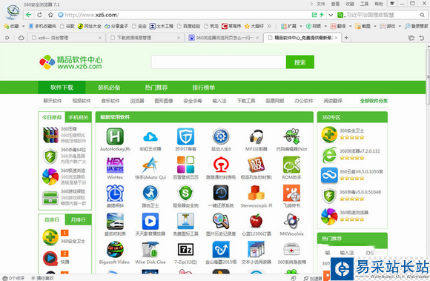Click the 360压缩 books icon in 今日推荐
The height and width of the screenshot is (281, 430).
[x=50, y=135]
